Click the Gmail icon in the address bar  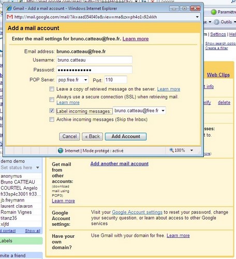(x=10, y=17)
